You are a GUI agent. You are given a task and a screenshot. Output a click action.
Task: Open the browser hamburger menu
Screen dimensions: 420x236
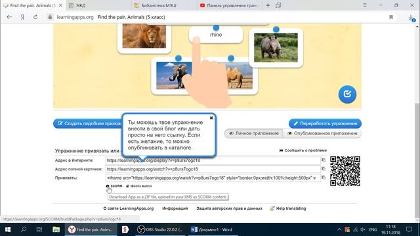pyautogui.click(x=365, y=5)
